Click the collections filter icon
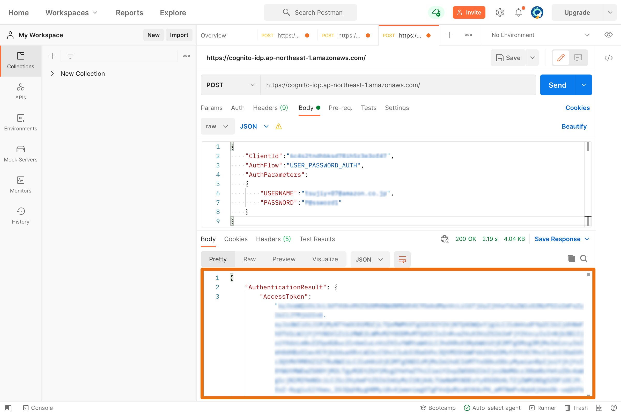Viewport: 621px width, 414px height. click(70, 56)
